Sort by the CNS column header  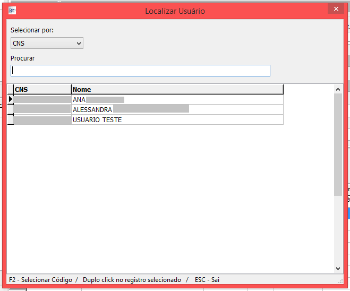tap(42, 89)
